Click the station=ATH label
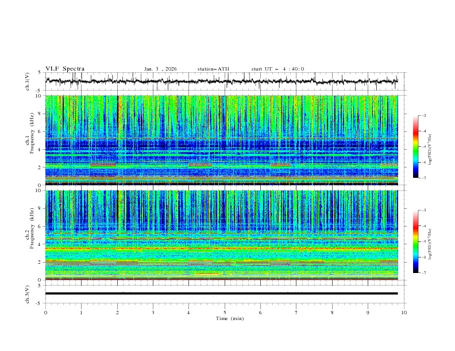The image size is (455, 351). point(213,69)
